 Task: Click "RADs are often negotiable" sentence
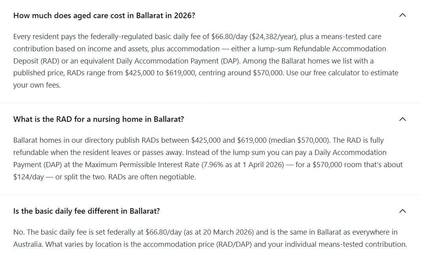[x=152, y=177]
